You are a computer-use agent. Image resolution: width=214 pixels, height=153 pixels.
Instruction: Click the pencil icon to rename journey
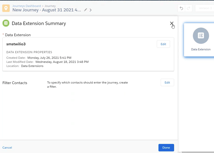[86, 10]
